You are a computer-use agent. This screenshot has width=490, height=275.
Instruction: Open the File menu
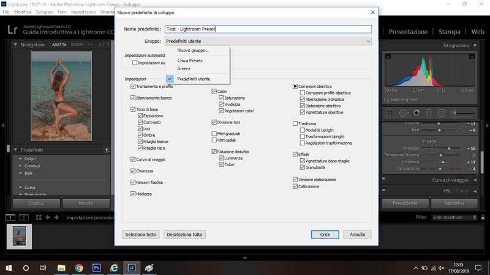6,12
